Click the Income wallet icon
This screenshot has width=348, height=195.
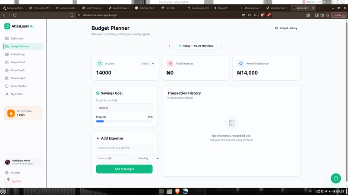pyautogui.click(x=100, y=64)
